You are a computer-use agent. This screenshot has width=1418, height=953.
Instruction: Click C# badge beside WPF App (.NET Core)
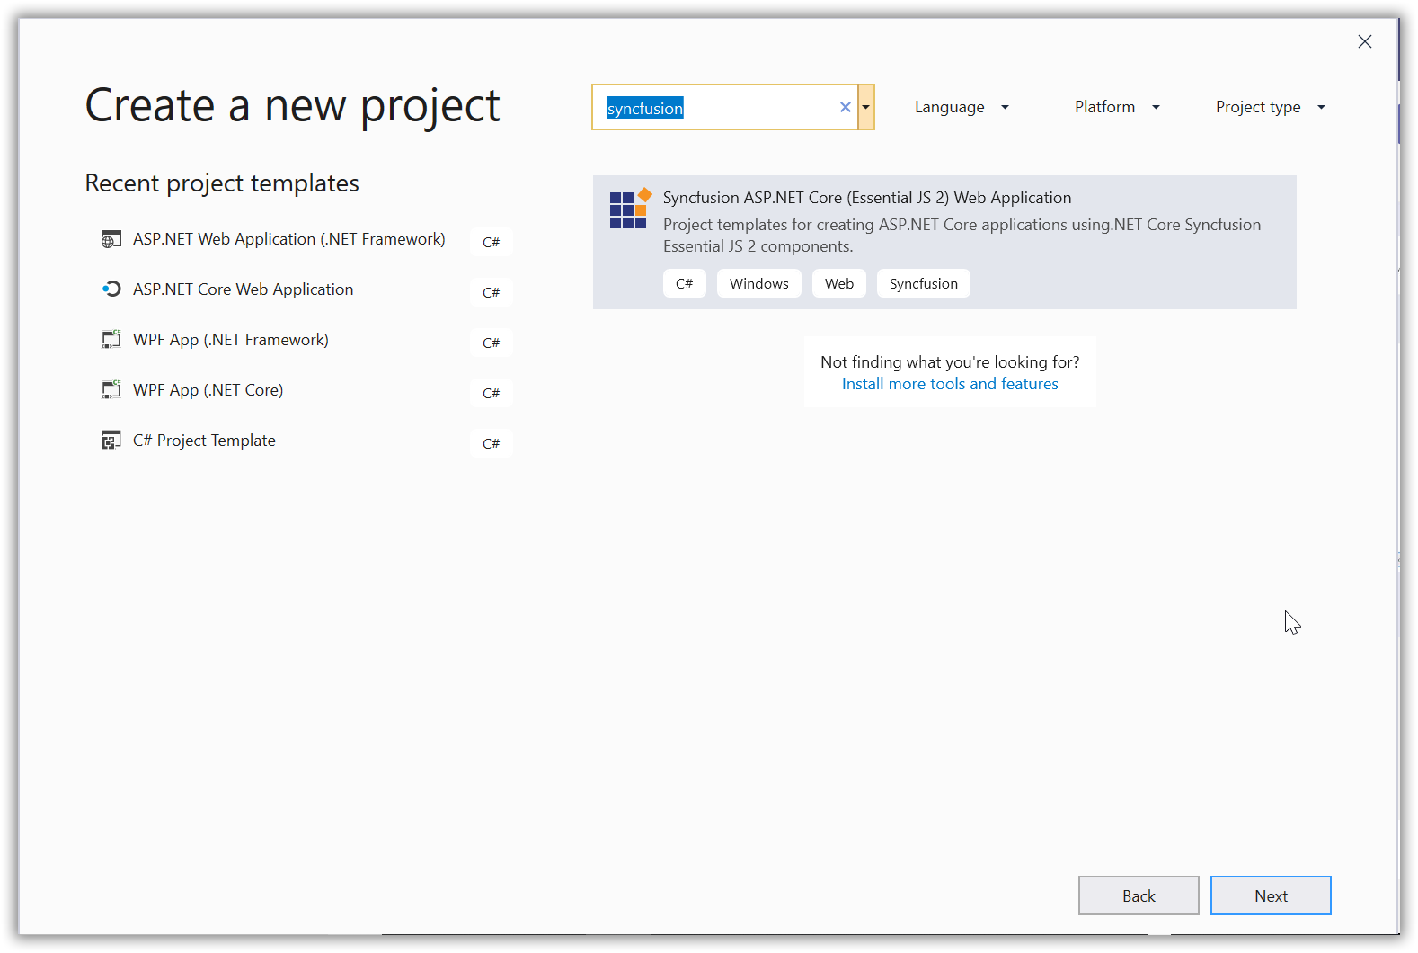coord(492,393)
